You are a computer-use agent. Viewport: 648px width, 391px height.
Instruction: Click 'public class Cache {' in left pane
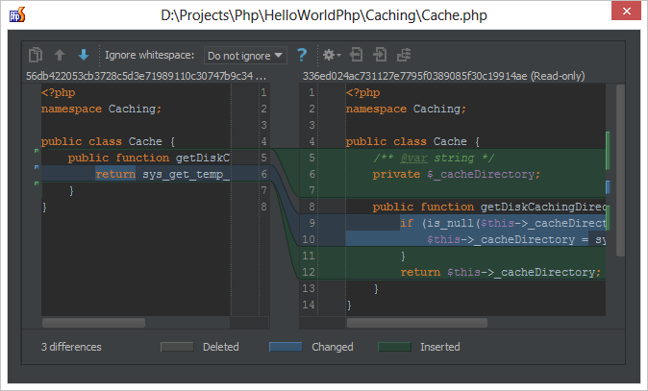pos(109,141)
